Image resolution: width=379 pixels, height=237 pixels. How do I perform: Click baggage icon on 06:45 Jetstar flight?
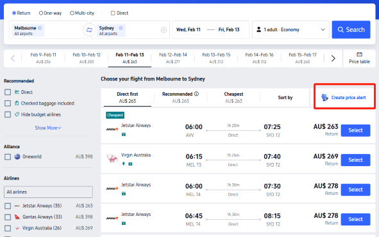pyautogui.click(x=124, y=224)
